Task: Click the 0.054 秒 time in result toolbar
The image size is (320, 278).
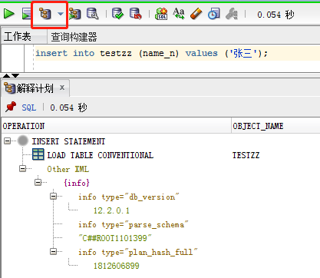Action: [x=68, y=108]
